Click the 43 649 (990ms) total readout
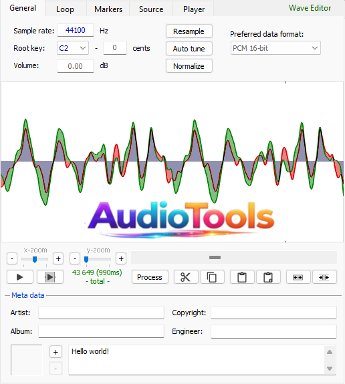345x384 pixels. tap(97, 276)
